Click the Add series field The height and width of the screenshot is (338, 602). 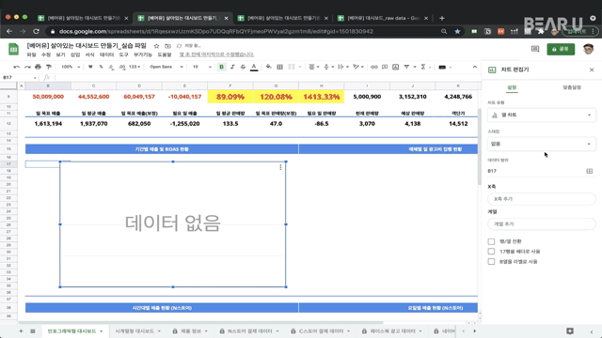pos(542,223)
